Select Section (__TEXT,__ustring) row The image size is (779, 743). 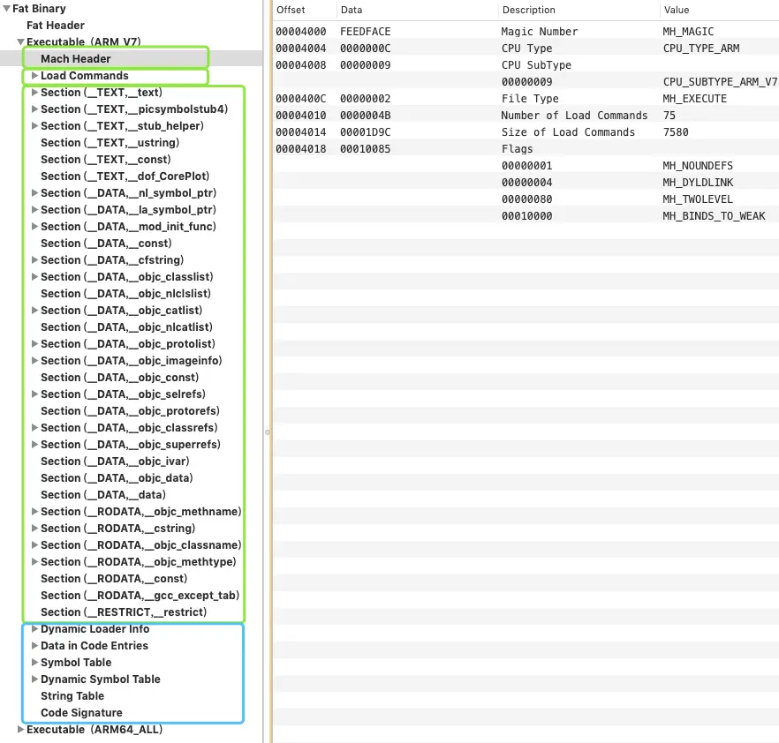tap(110, 143)
